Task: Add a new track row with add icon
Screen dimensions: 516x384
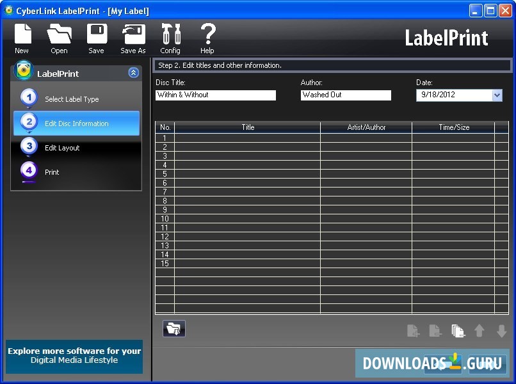Action: pyautogui.click(x=413, y=330)
